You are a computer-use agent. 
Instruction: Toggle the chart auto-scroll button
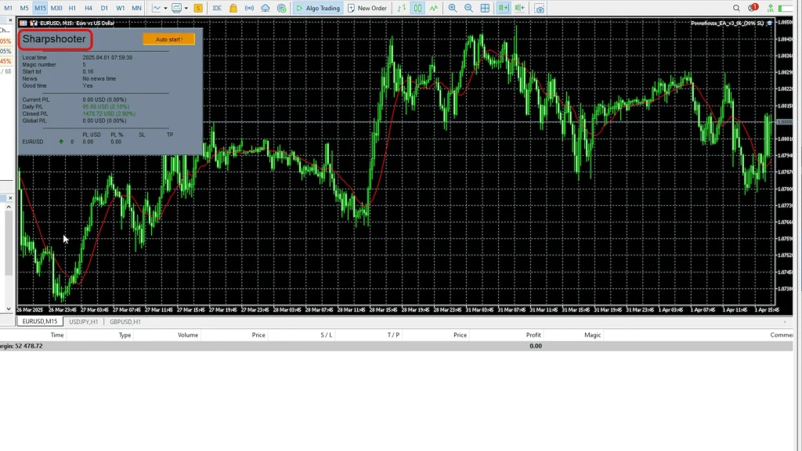(x=503, y=8)
